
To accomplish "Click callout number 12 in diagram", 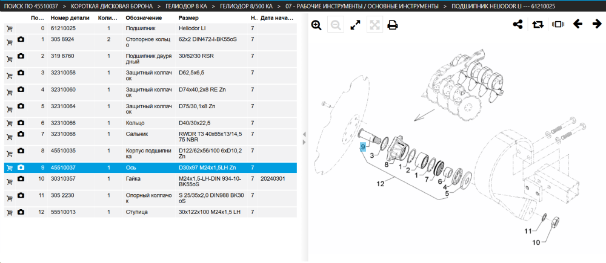I will (x=381, y=184).
